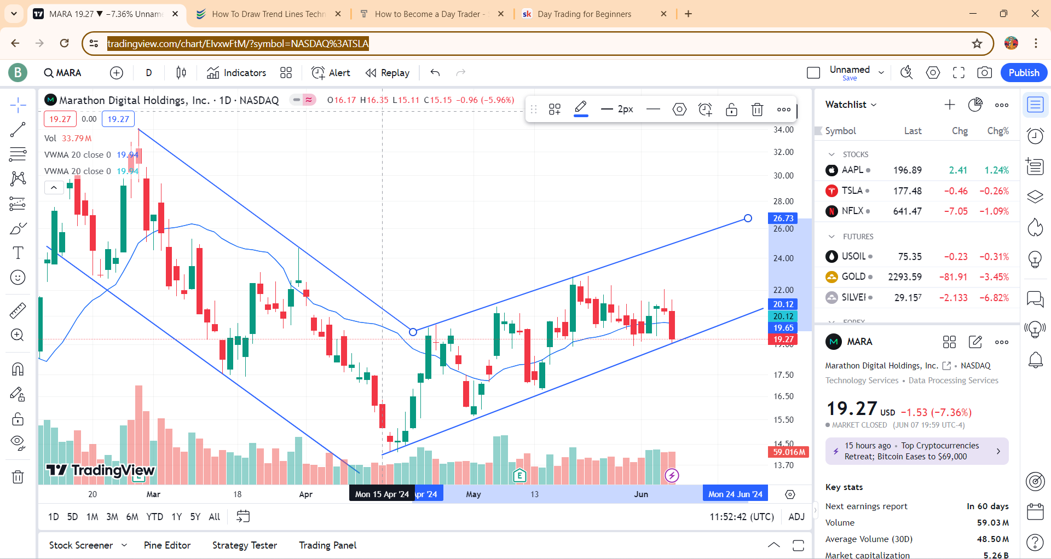1051x559 pixels.
Task: Toggle magnet mode in the left toolbar
Action: click(18, 368)
